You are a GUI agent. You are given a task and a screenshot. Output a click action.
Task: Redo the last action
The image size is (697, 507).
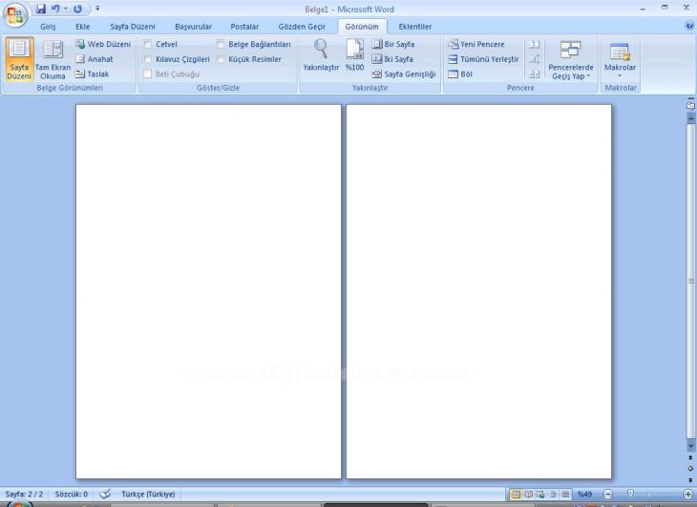[77, 9]
